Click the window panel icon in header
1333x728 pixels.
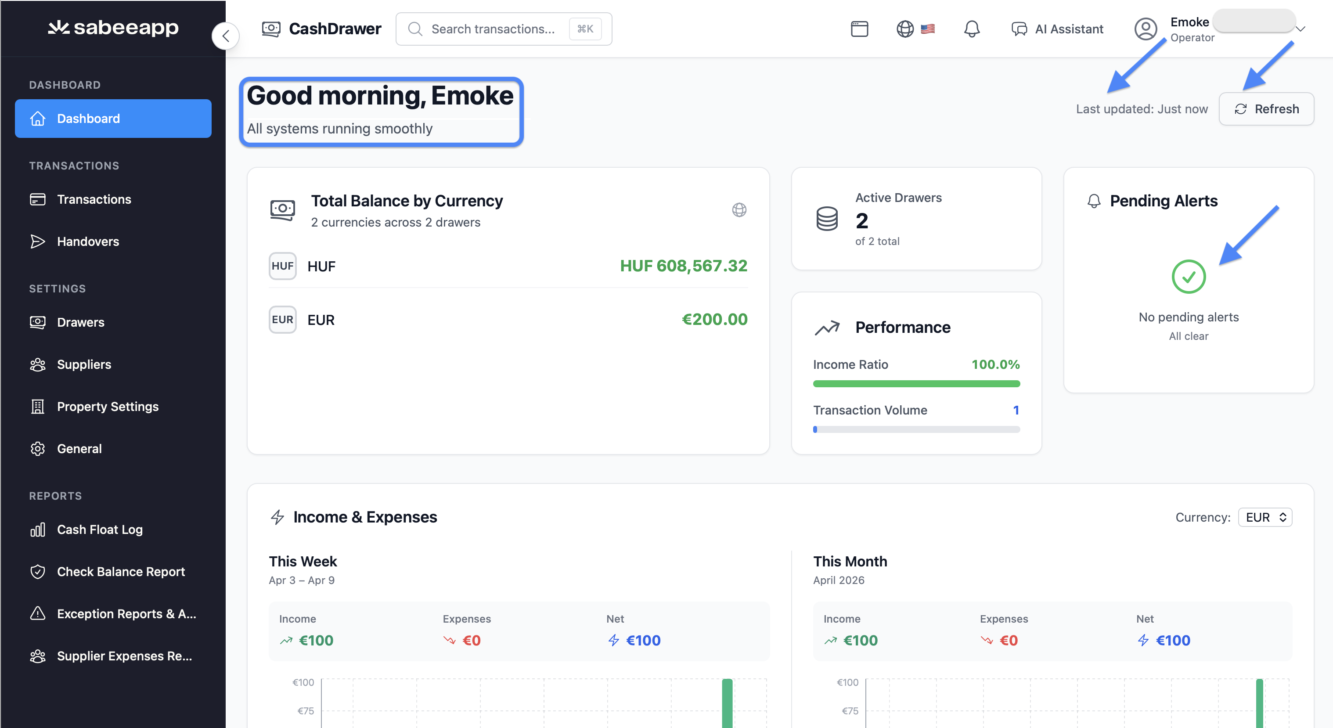859,29
